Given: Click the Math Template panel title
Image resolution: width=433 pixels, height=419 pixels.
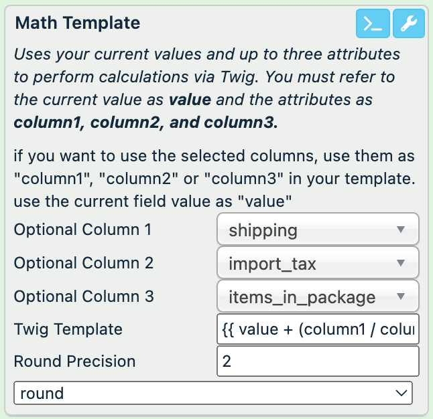Looking at the screenshot, I should (x=78, y=23).
